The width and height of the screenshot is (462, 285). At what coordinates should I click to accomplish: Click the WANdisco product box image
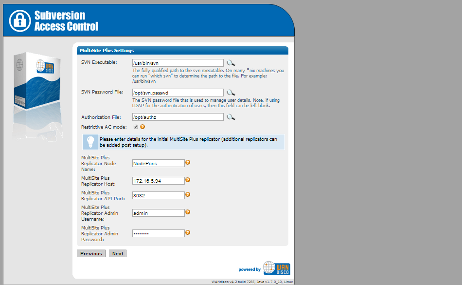(37, 80)
